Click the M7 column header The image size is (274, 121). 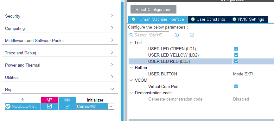coord(49,100)
